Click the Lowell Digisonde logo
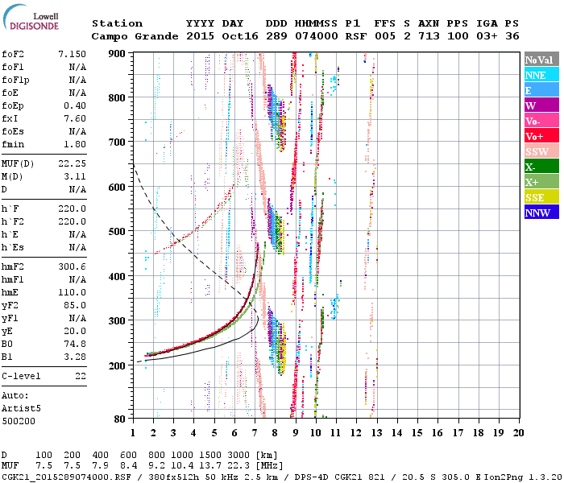The height and width of the screenshot is (483, 564). [x=31, y=17]
